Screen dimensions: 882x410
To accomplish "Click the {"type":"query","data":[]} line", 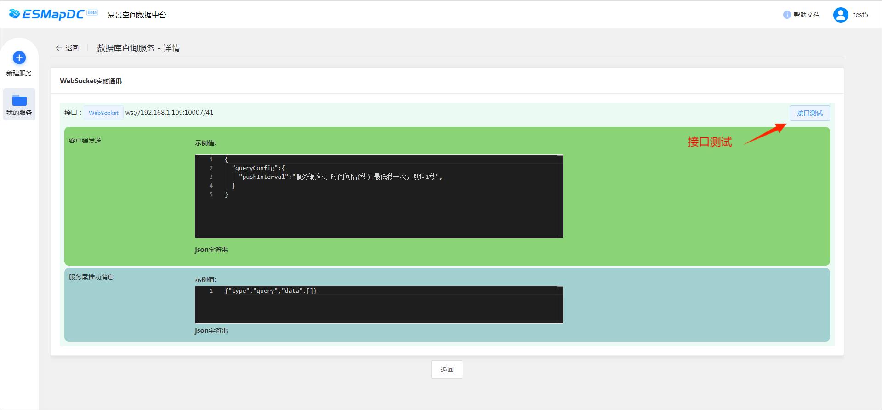I will pos(271,291).
